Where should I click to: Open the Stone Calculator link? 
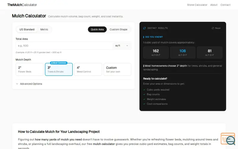coord(197,5)
